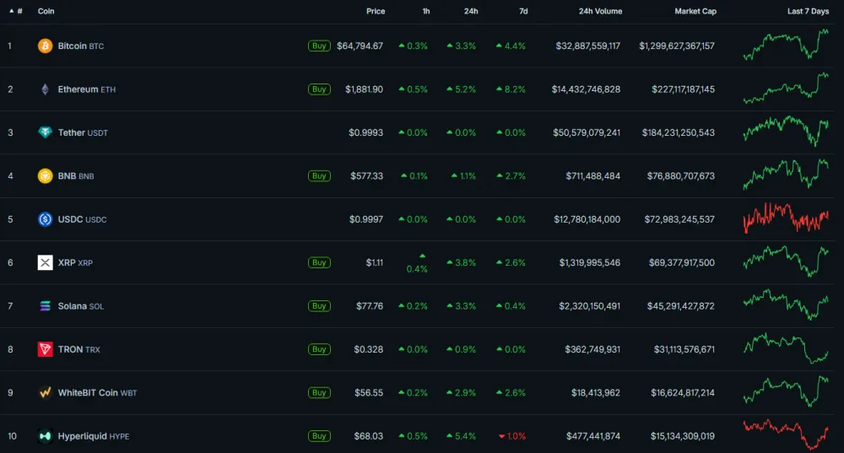Viewport: 844px width, 453px height.
Task: Open WhiteBIT Coin's 7-day sparkline chart
Action: (786, 391)
